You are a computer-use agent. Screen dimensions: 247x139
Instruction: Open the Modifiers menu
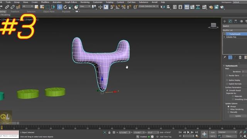tap(45, 2)
